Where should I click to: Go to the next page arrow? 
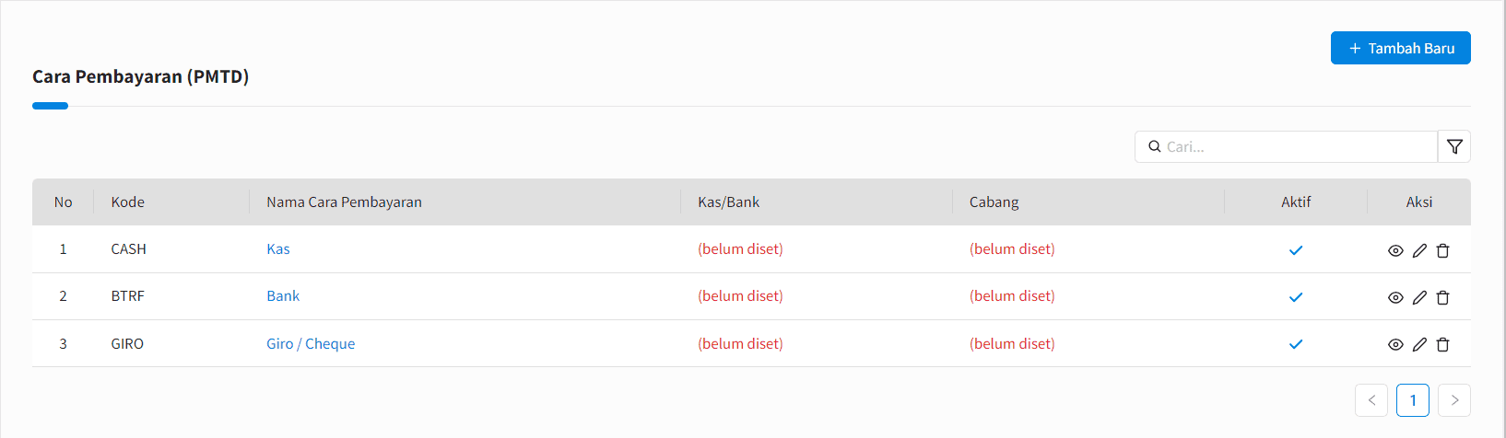1454,400
